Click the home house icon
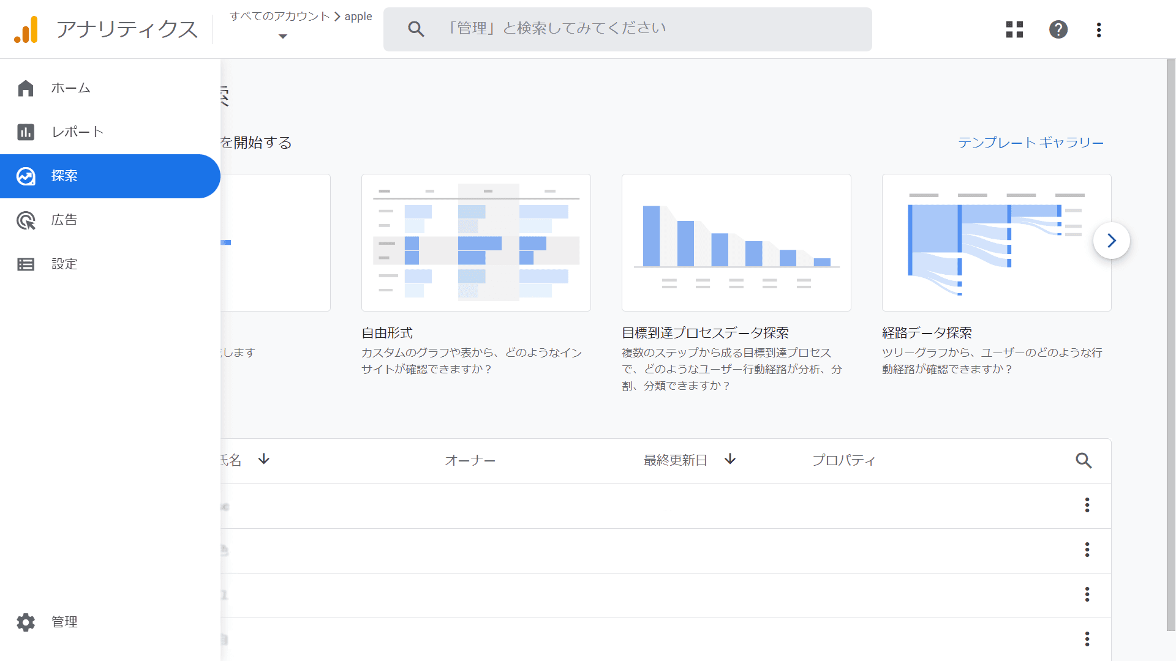 [x=26, y=88]
